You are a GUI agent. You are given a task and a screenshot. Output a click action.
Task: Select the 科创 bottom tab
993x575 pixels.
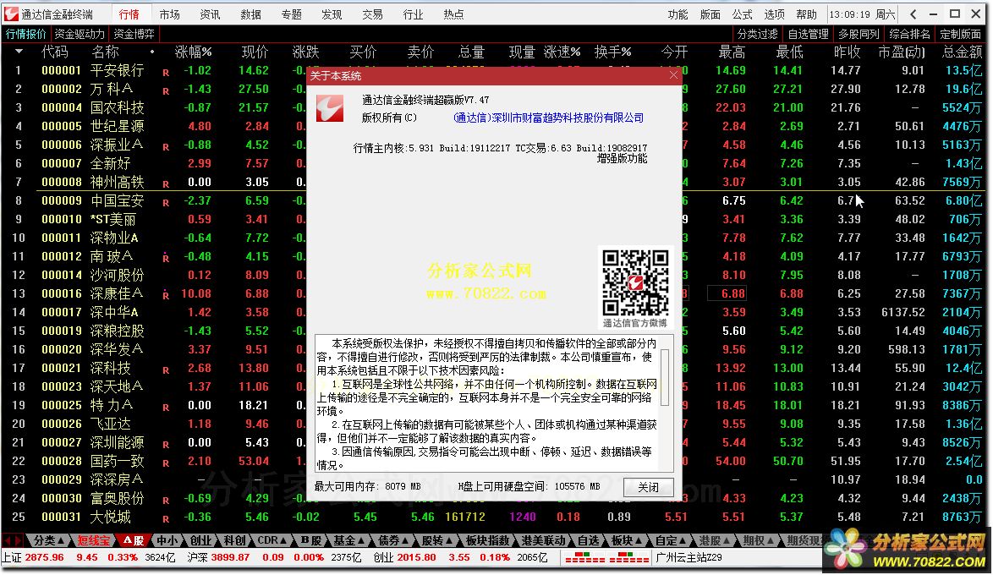(234, 540)
